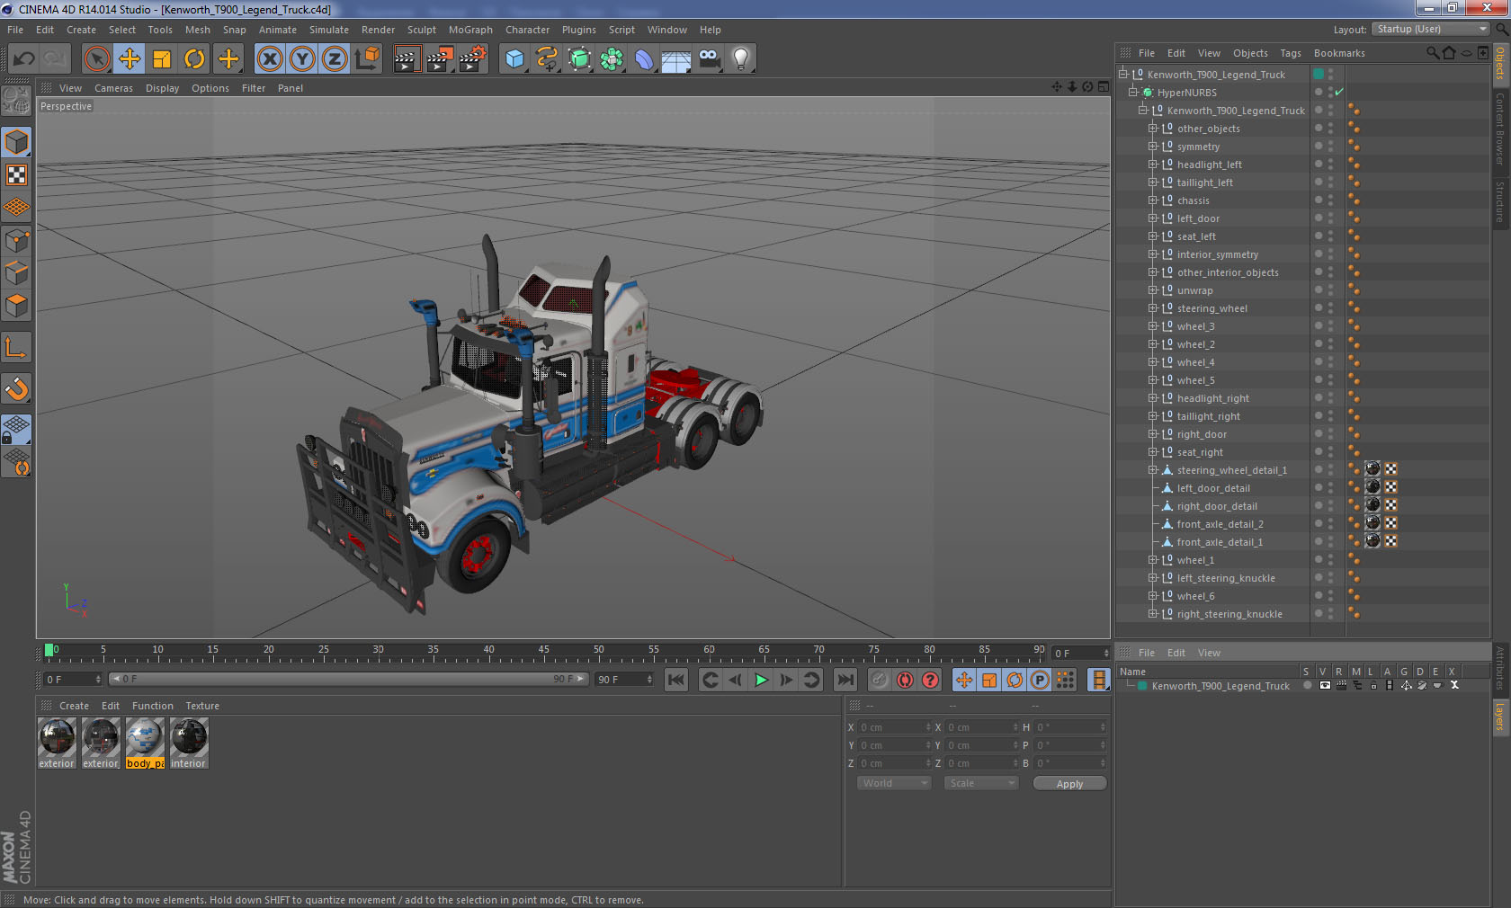Go to end of animation
This screenshot has height=908, width=1511.
tap(845, 680)
